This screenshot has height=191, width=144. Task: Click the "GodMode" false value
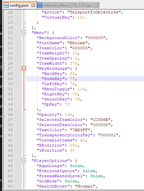click(x=71, y=181)
